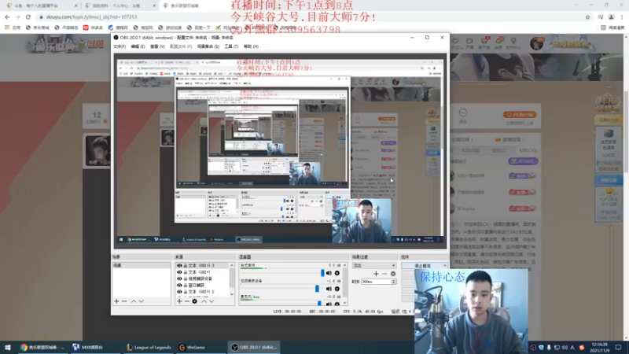The width and height of the screenshot is (629, 354).
Task: Move source up with the Sources panel arrow
Action: pyautogui.click(x=204, y=301)
